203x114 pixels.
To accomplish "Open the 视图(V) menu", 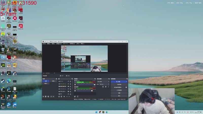I will (53, 44).
